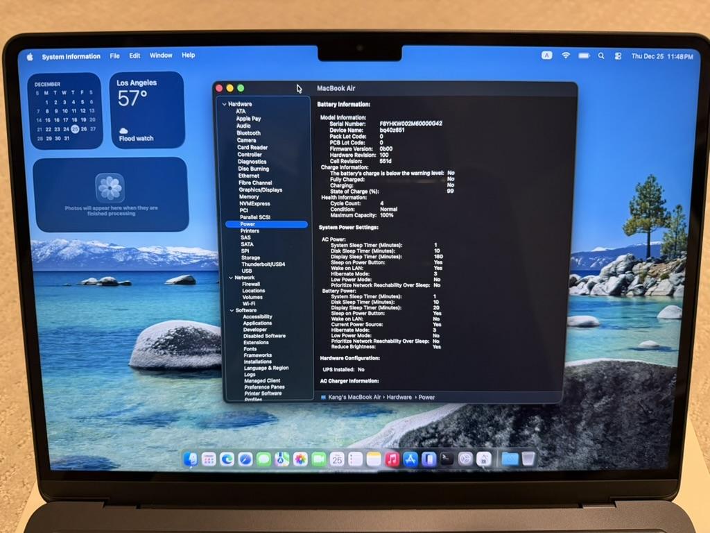Launch Safari from the dock
The image size is (710, 533).
pos(245,459)
